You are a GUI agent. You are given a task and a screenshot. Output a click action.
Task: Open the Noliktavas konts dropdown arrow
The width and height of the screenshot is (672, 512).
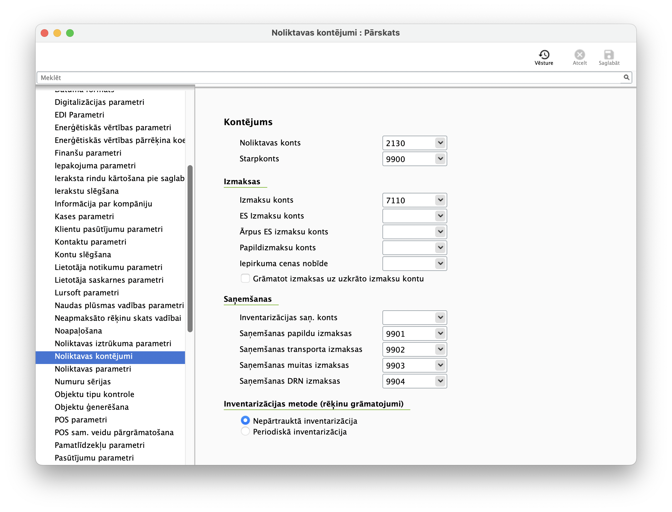(440, 143)
